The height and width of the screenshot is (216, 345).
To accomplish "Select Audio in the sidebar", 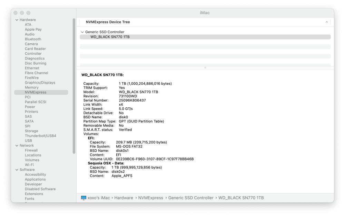I will tap(29, 34).
